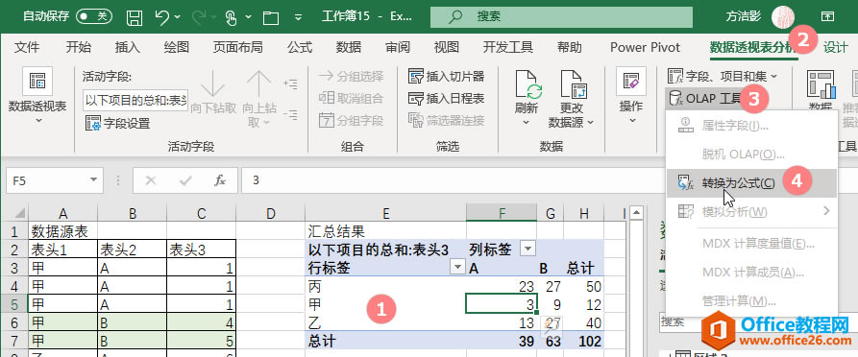858x357 pixels.
Task: Open the 刷新 dropdown arrow
Action: [527, 123]
